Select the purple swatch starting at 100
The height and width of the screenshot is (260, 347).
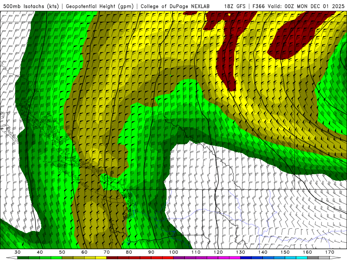[179, 257]
